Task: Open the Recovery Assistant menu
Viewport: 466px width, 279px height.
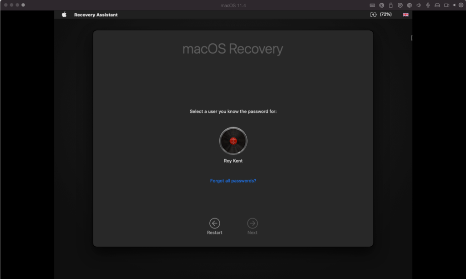Action: coord(96,15)
